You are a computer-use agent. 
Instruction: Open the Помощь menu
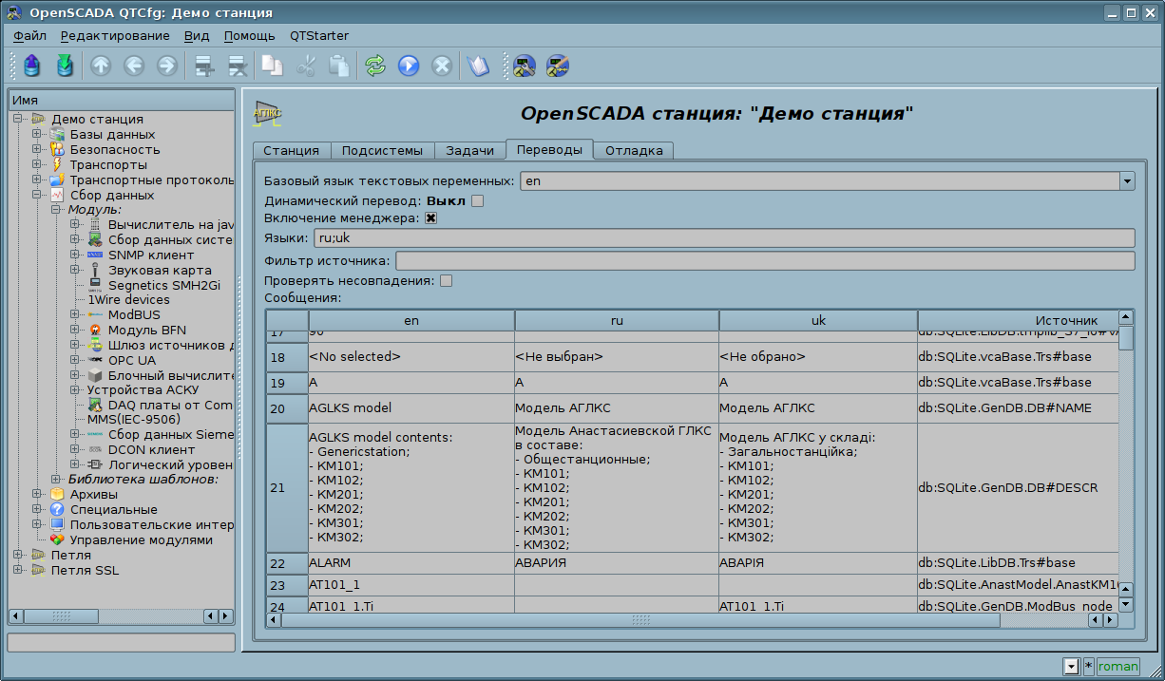pyautogui.click(x=250, y=36)
